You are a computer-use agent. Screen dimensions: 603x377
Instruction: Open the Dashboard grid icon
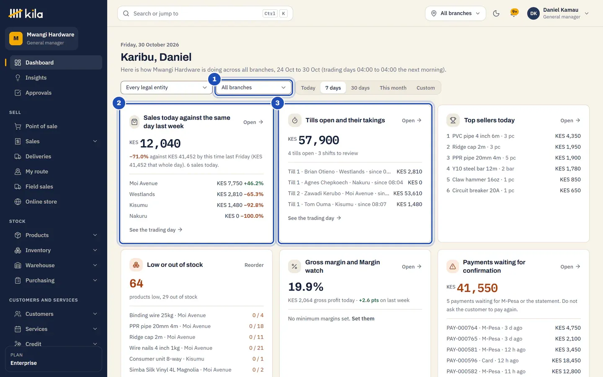(18, 62)
